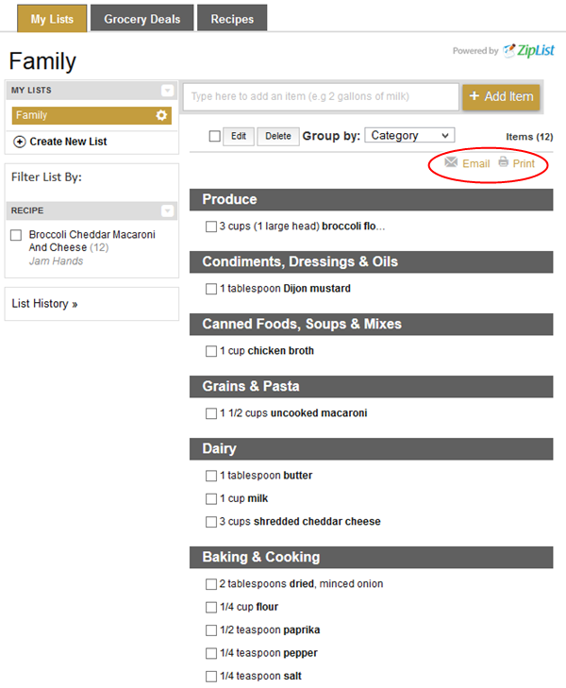Check the uncooked macaroni item
This screenshot has height=688, width=566.
point(211,413)
